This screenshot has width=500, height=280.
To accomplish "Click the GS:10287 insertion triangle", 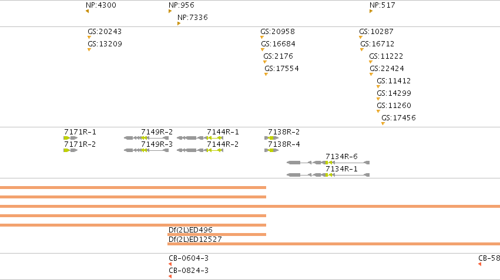I will (361, 37).
